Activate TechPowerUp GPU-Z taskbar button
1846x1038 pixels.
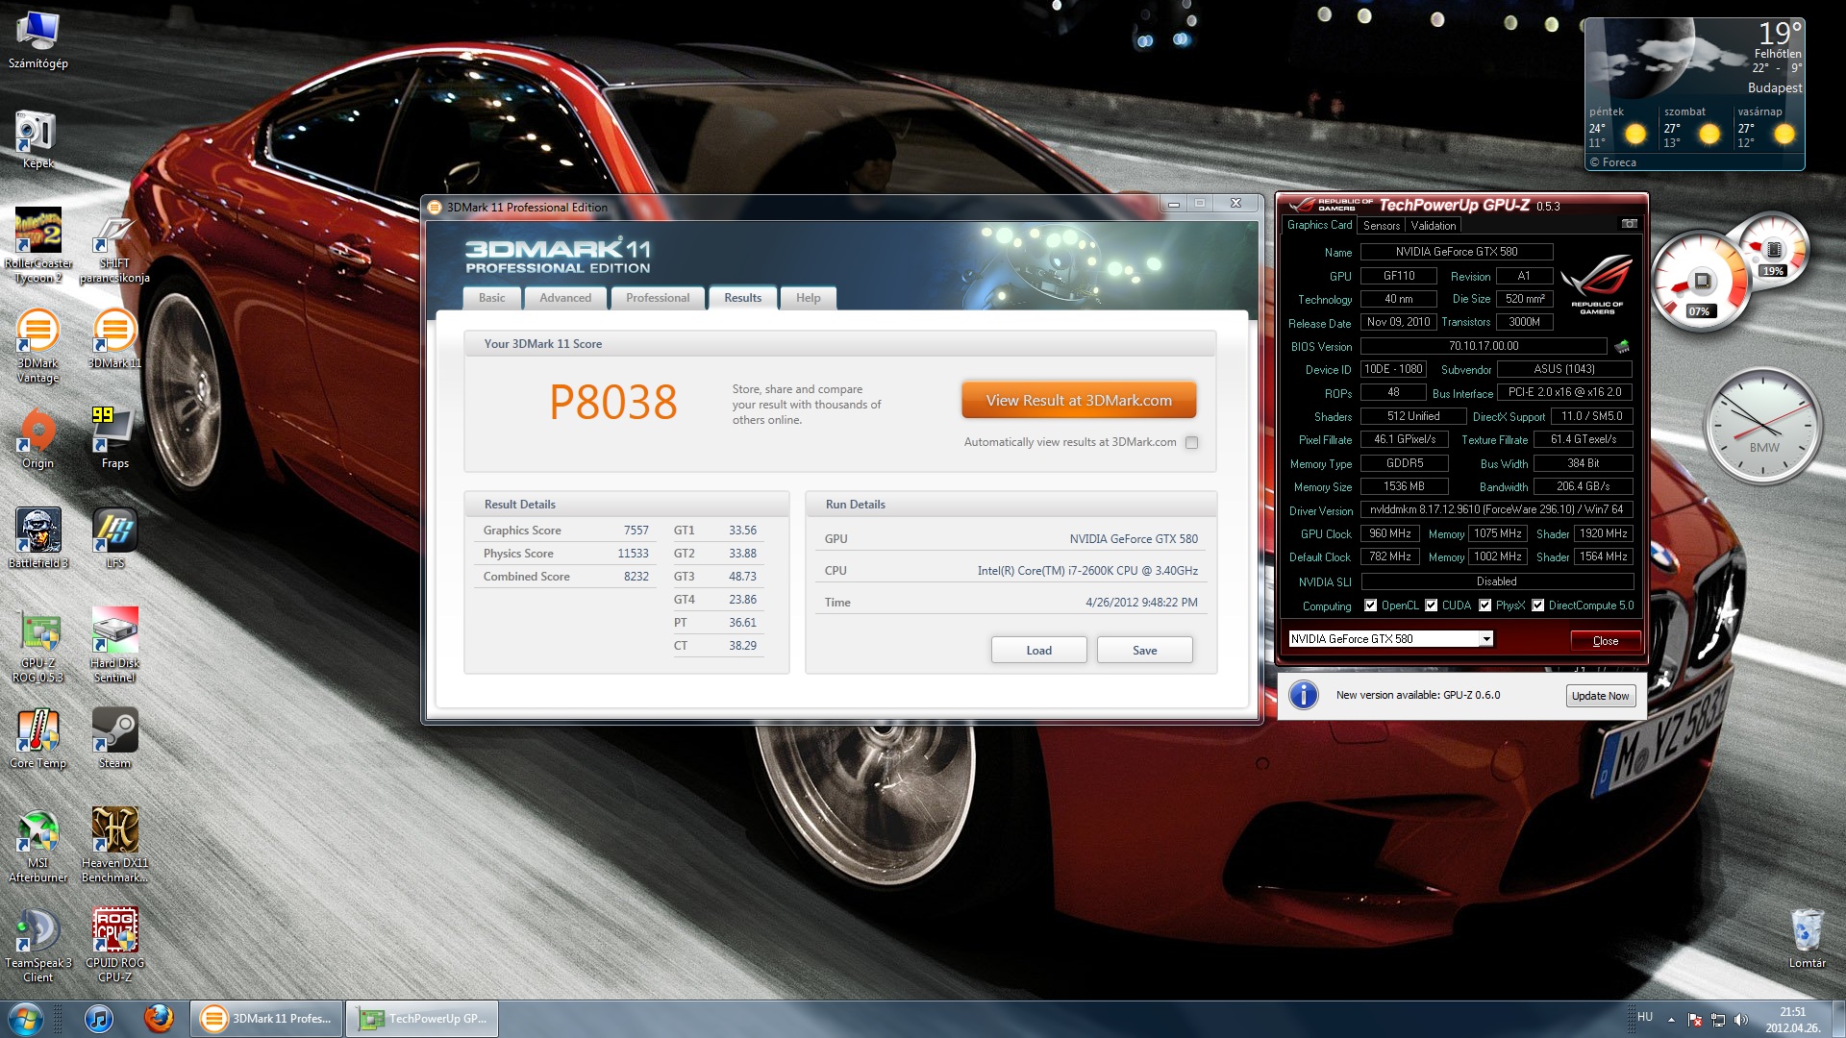(422, 1019)
